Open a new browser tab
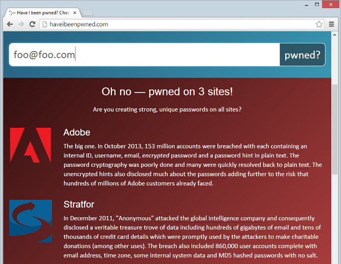 pyautogui.click(x=87, y=12)
